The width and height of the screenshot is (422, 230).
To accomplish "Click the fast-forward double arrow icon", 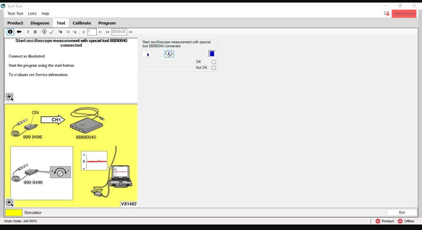I will (x=131, y=32).
